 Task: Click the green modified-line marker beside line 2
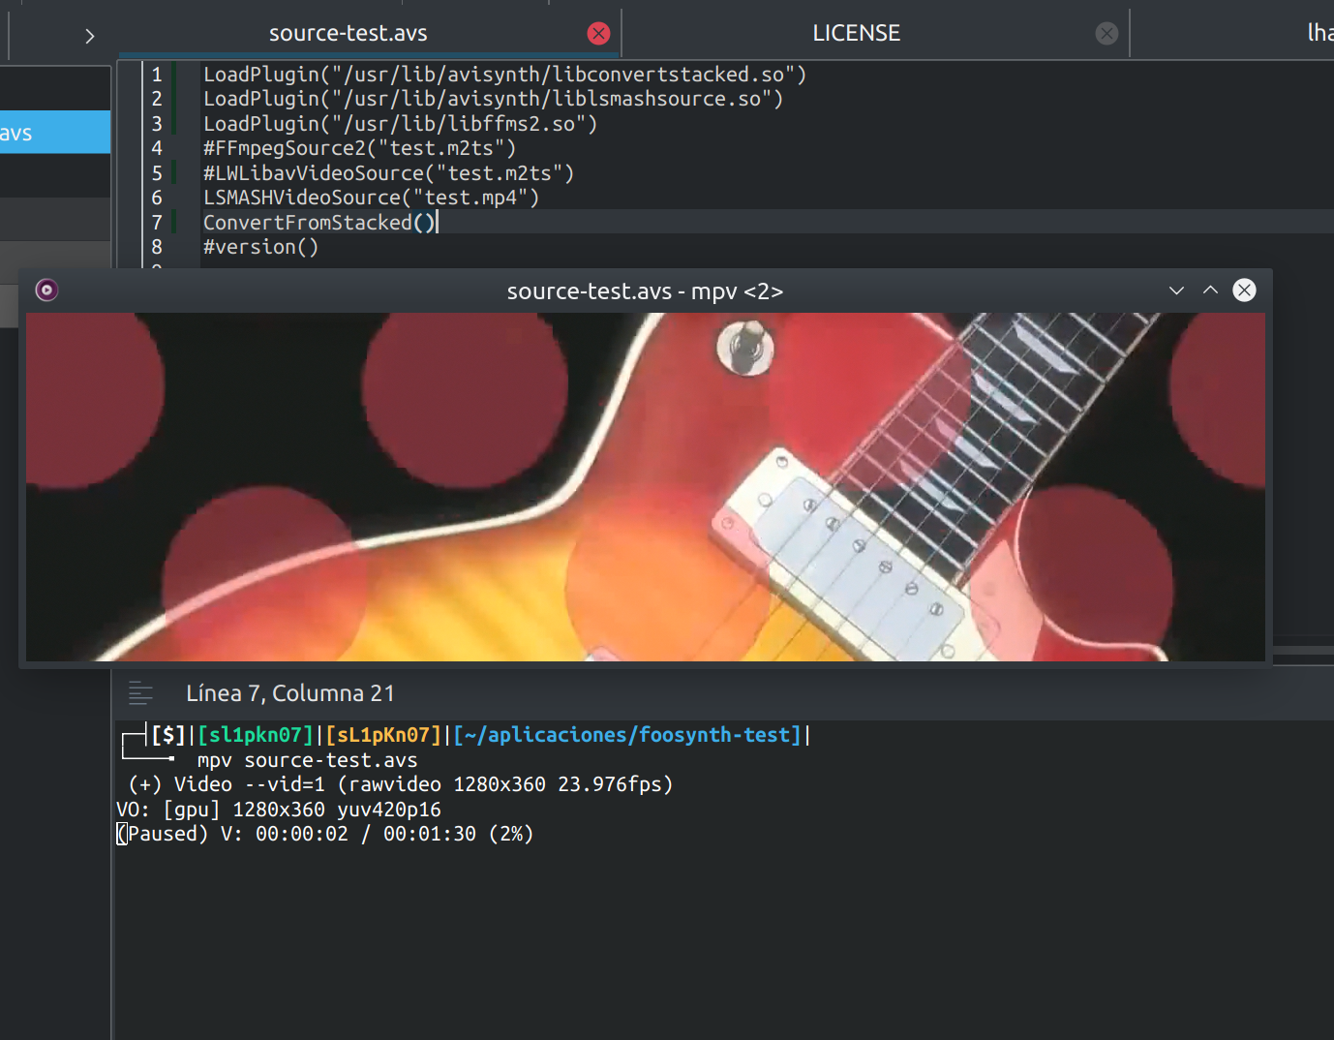172,98
